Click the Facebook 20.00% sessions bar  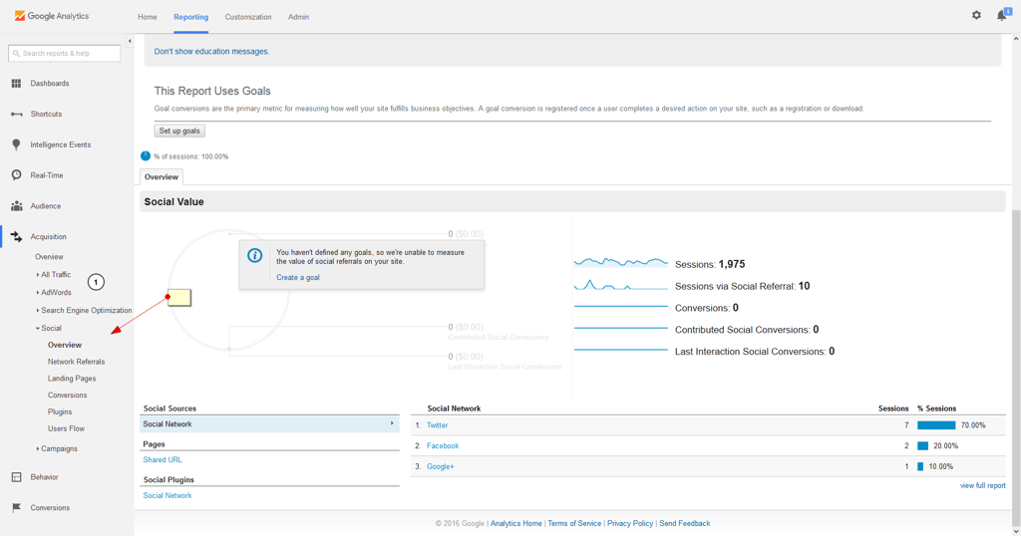pos(922,445)
